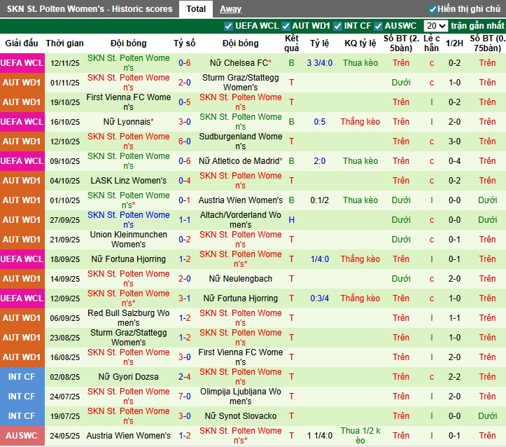This screenshot has width=506, height=447.
Task: Click Sturm Graz/Stattegg Women's on 23/08/25 row
Action: click(129, 338)
